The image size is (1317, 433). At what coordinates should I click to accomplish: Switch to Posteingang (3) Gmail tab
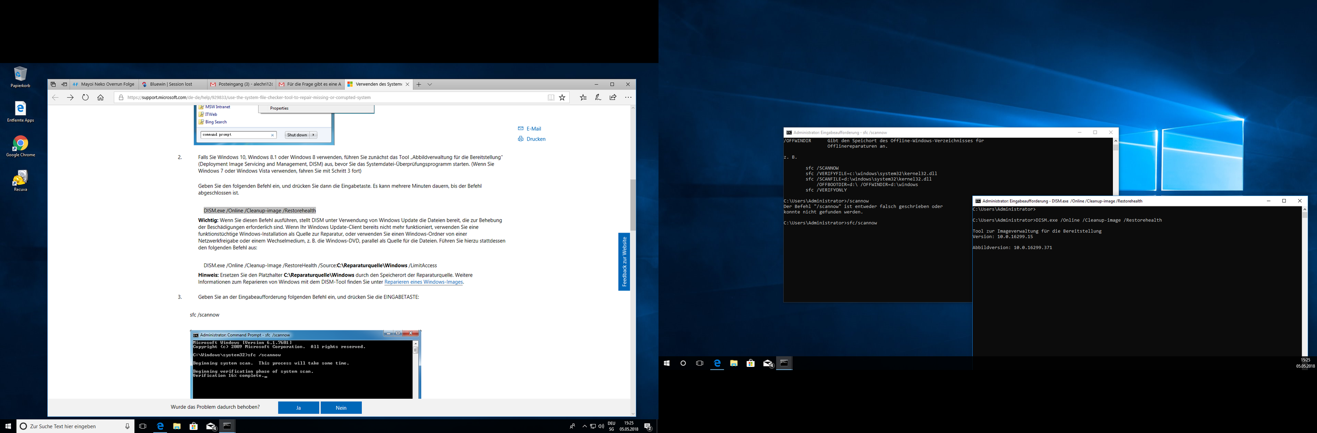pyautogui.click(x=241, y=84)
